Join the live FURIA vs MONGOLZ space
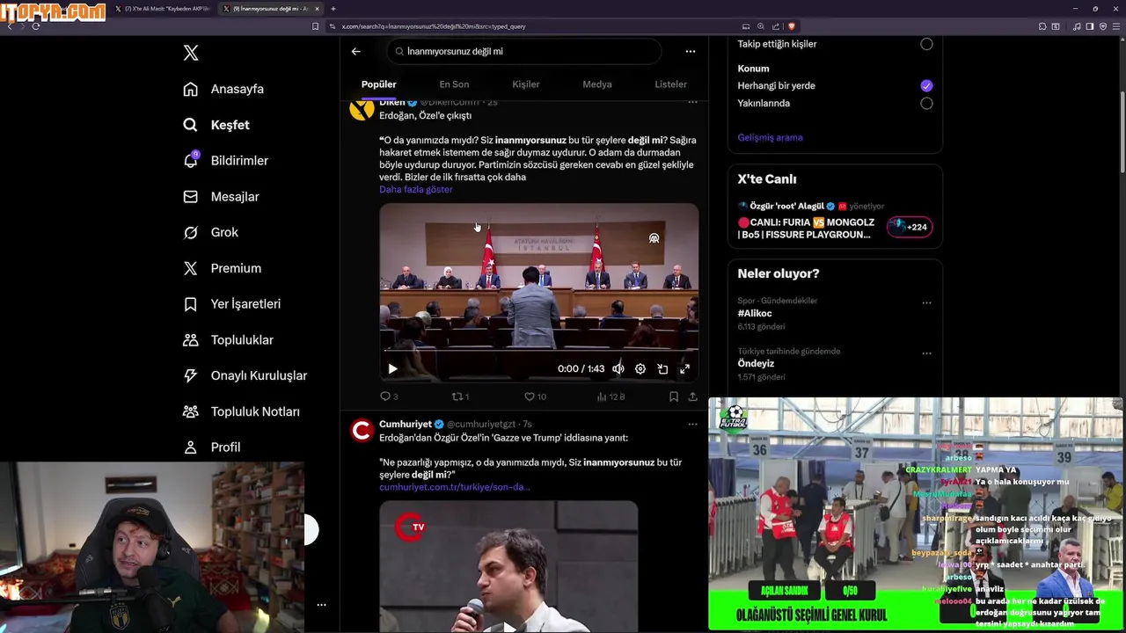This screenshot has height=633, width=1126. point(806,229)
